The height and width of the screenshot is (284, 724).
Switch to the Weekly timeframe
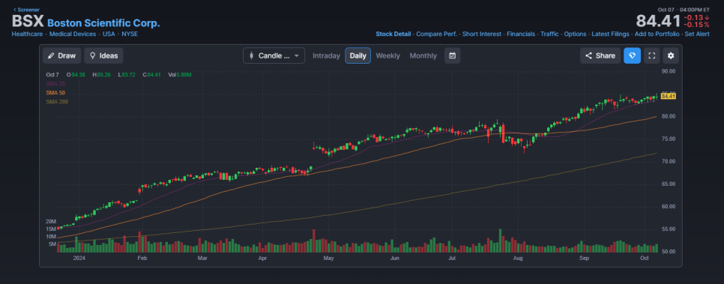tap(388, 56)
